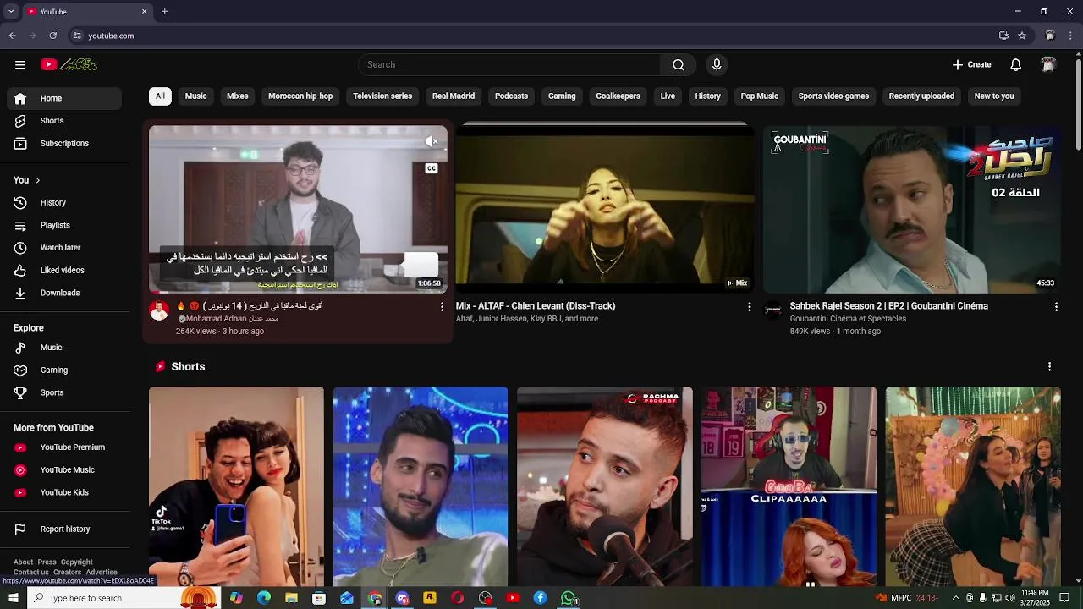The width and height of the screenshot is (1083, 609).
Task: Open WhatsApp from the taskbar
Action: point(569,598)
